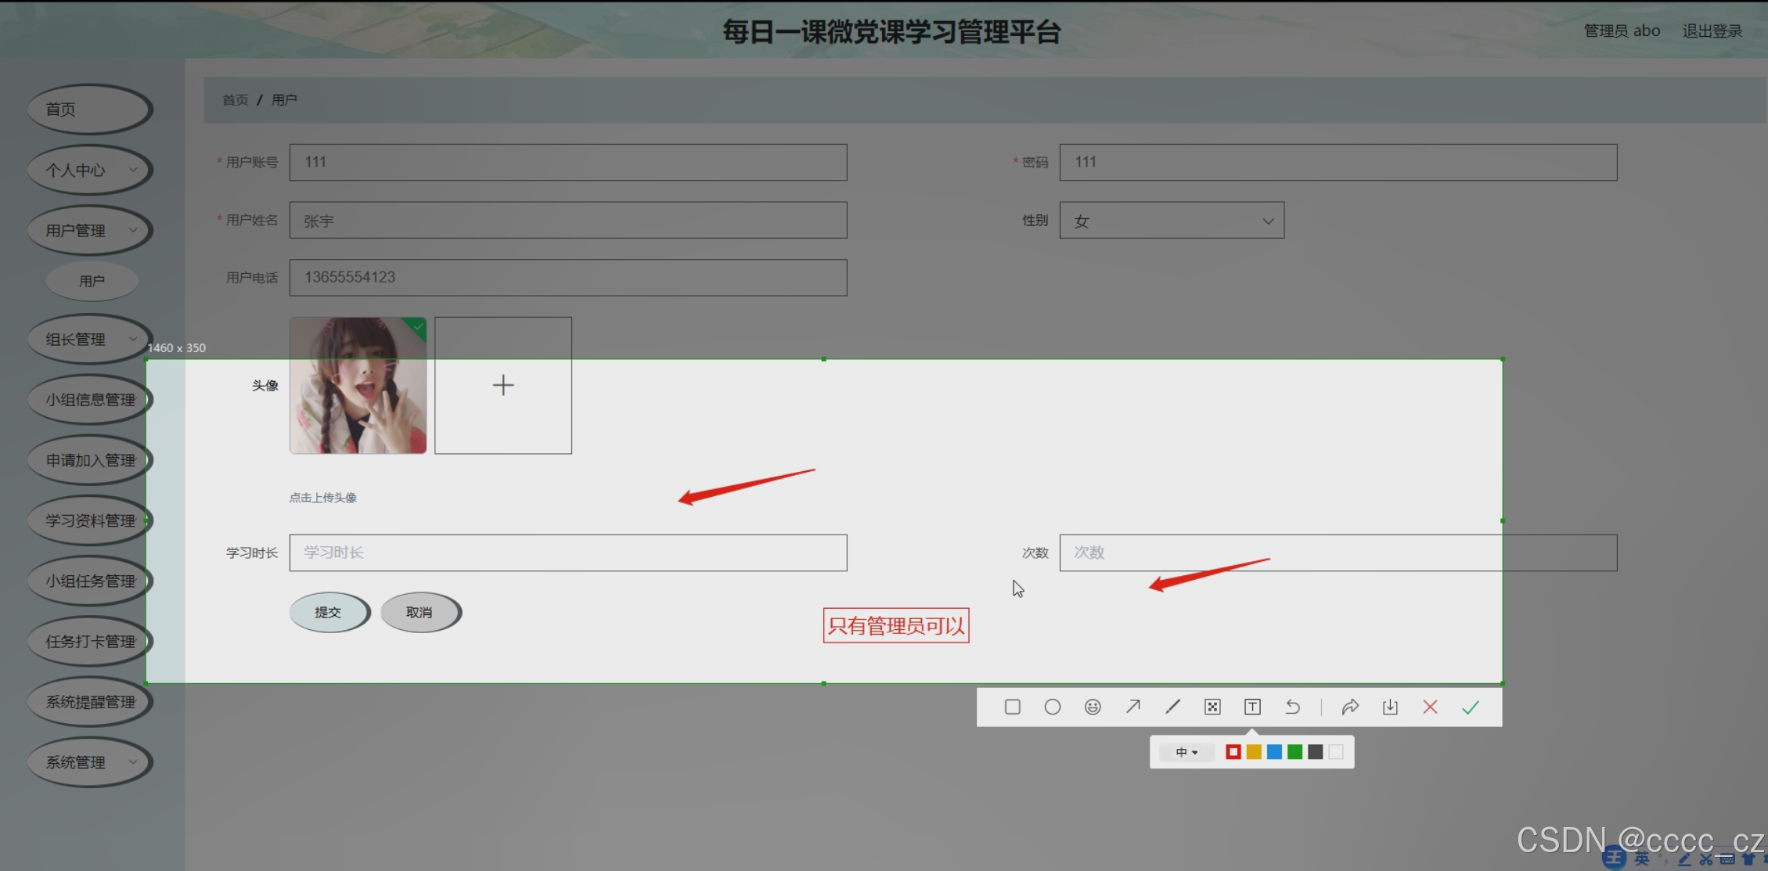
Task: Select the pencil brush tool
Action: pos(1172,707)
